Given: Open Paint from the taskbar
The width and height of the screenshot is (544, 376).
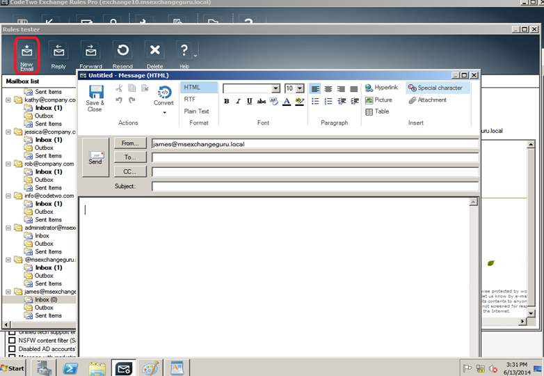Looking at the screenshot, I should (150, 368).
